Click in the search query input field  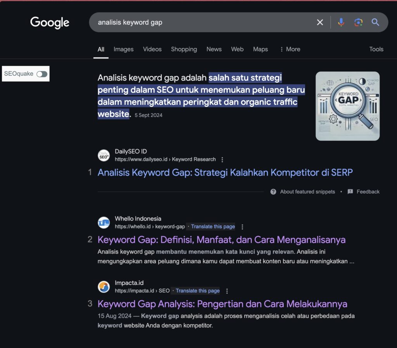[202, 22]
